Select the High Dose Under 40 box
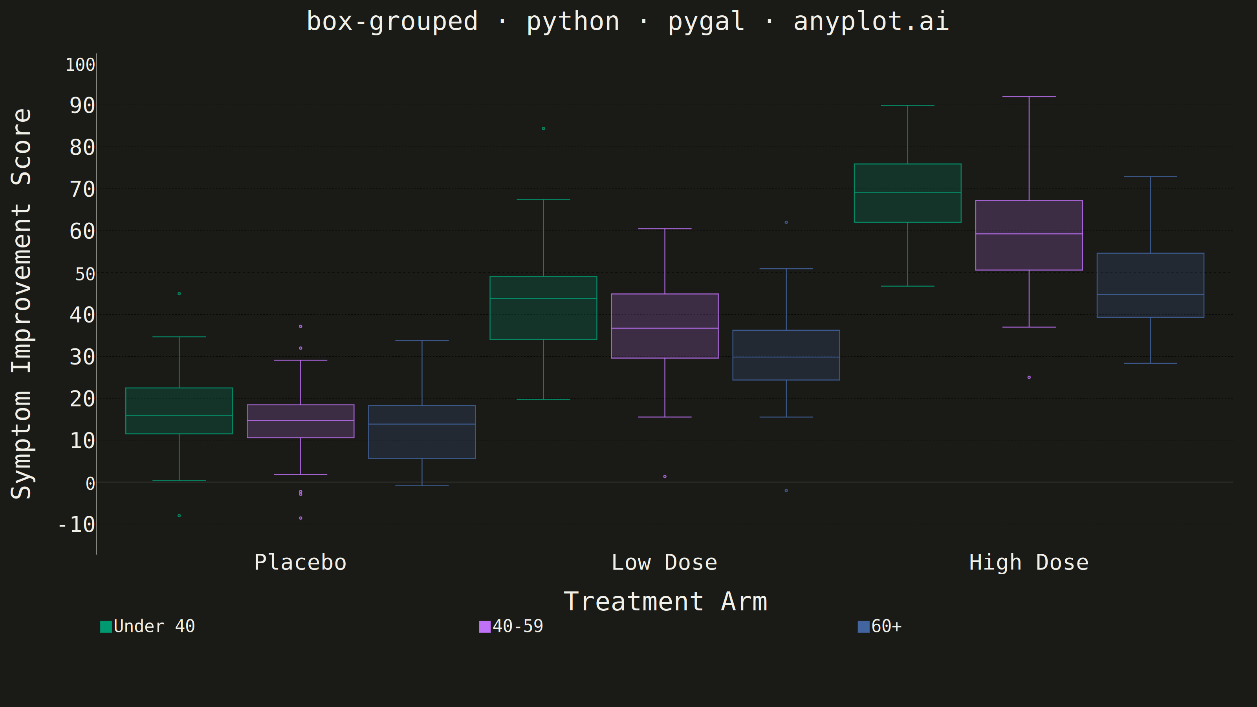Screen dimensions: 1257x707 (x=908, y=193)
